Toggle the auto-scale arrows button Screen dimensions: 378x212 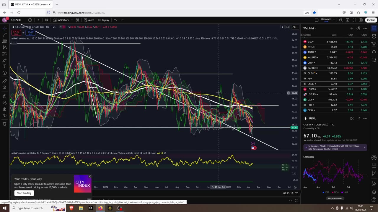[287, 27]
